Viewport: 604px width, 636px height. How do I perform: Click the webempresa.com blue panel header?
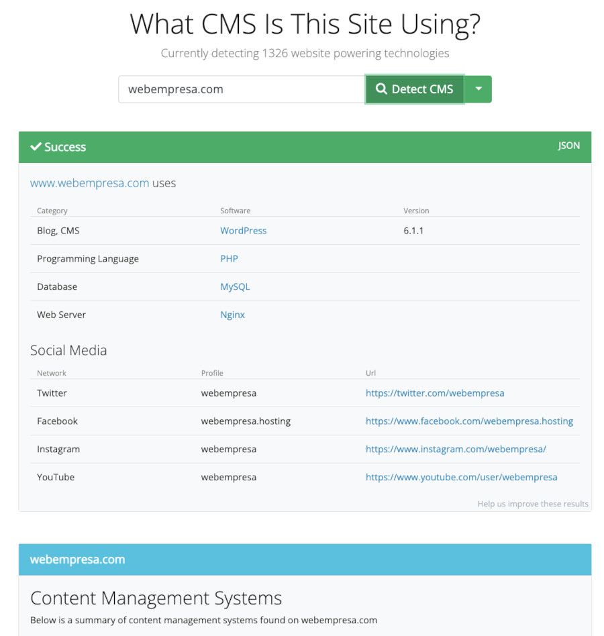tap(305, 560)
